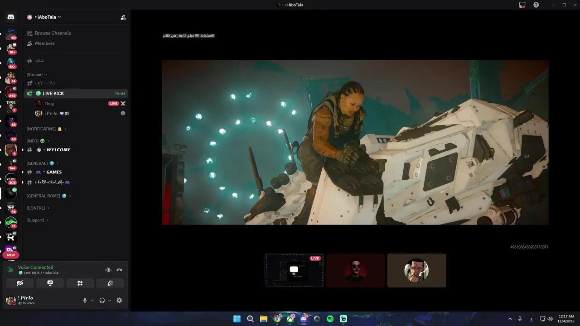This screenshot has width=580, height=326.
Task: Show hidden system tray icons
Action: click(x=510, y=319)
